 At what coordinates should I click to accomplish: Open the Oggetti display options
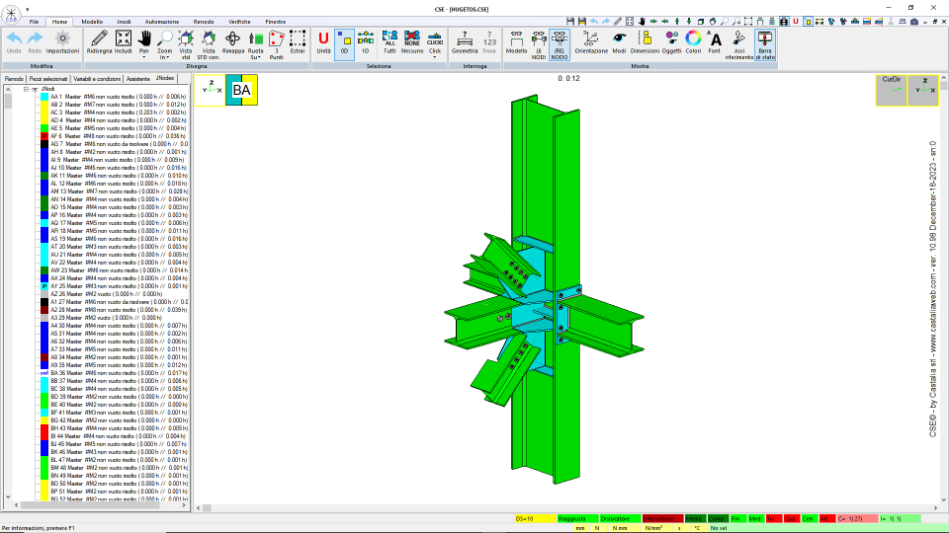tap(671, 42)
